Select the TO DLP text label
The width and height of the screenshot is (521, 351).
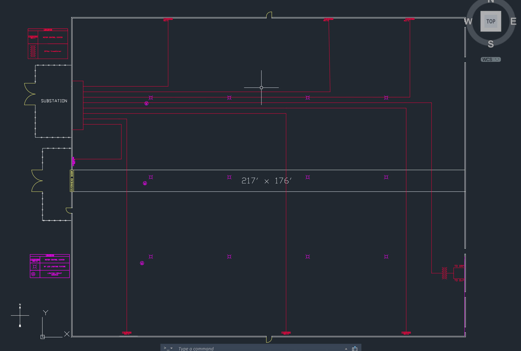(459, 280)
